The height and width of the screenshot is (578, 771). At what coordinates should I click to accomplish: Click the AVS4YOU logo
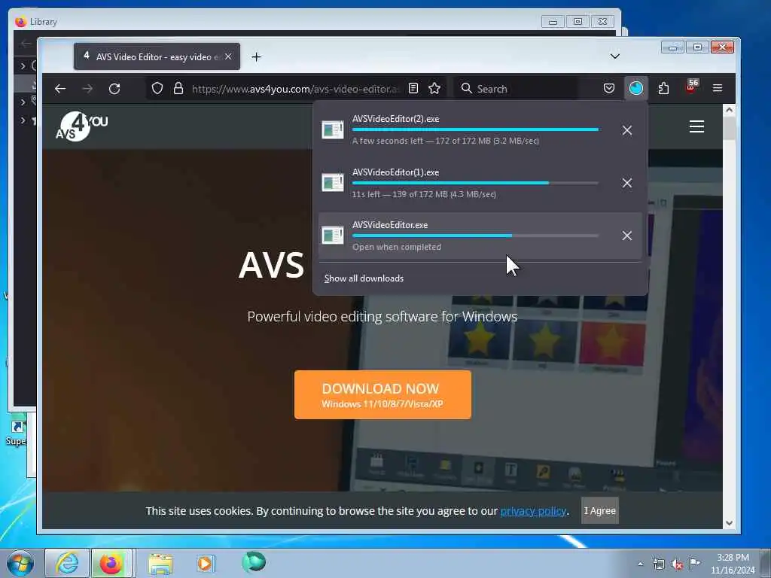coord(81,126)
